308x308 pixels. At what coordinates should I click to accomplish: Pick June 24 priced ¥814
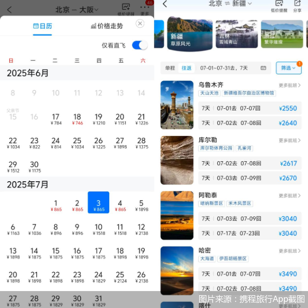56,143
